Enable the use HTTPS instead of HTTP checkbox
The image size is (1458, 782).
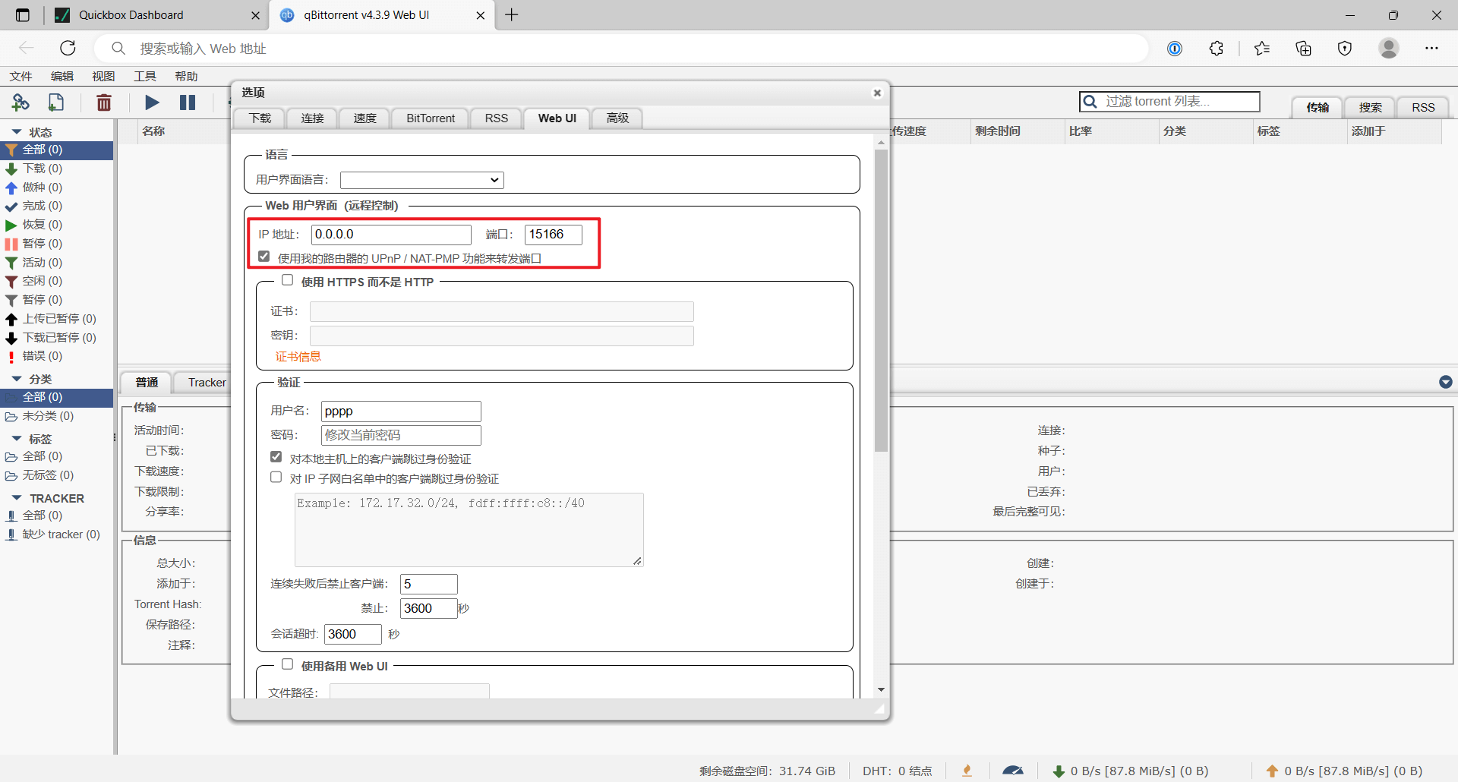[x=288, y=280]
